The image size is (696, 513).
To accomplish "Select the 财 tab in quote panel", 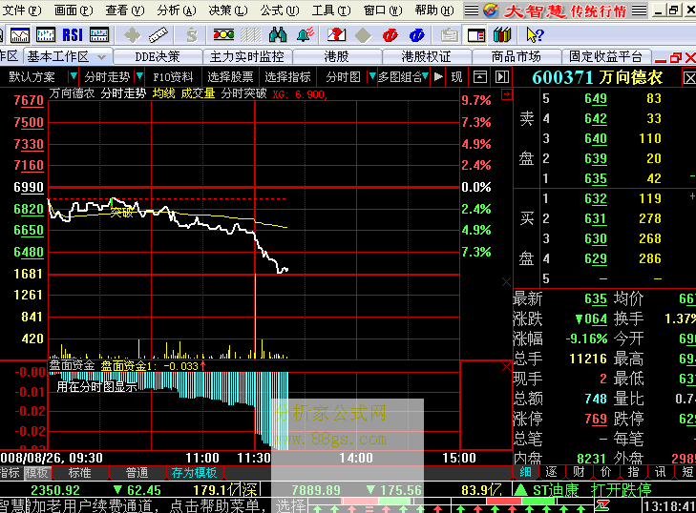I will click(579, 472).
